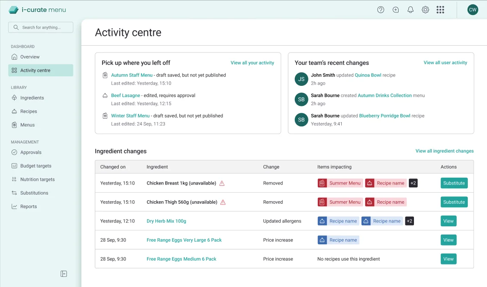This screenshot has height=287, width=487.
Task: Click the menu icon beside Autumn Staff Menu
Action: (105, 75)
